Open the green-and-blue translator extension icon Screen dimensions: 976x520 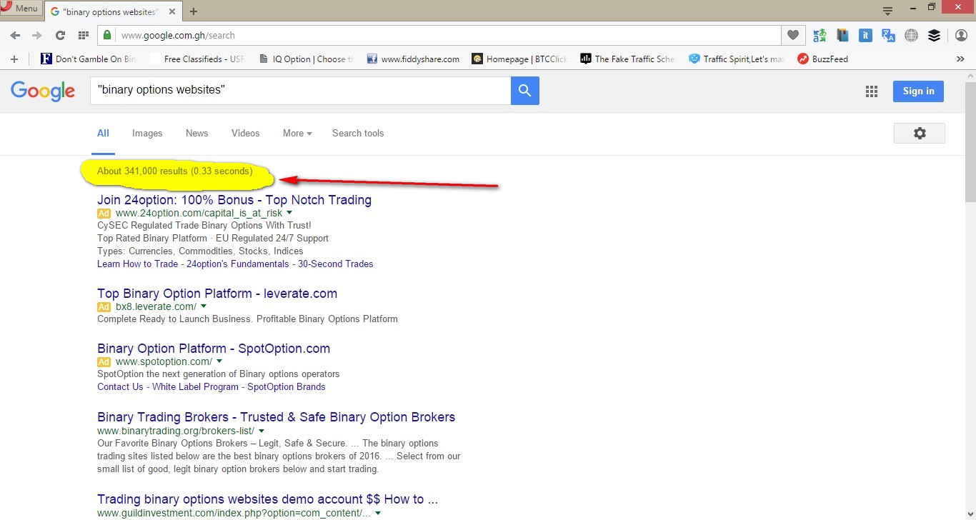pos(820,35)
